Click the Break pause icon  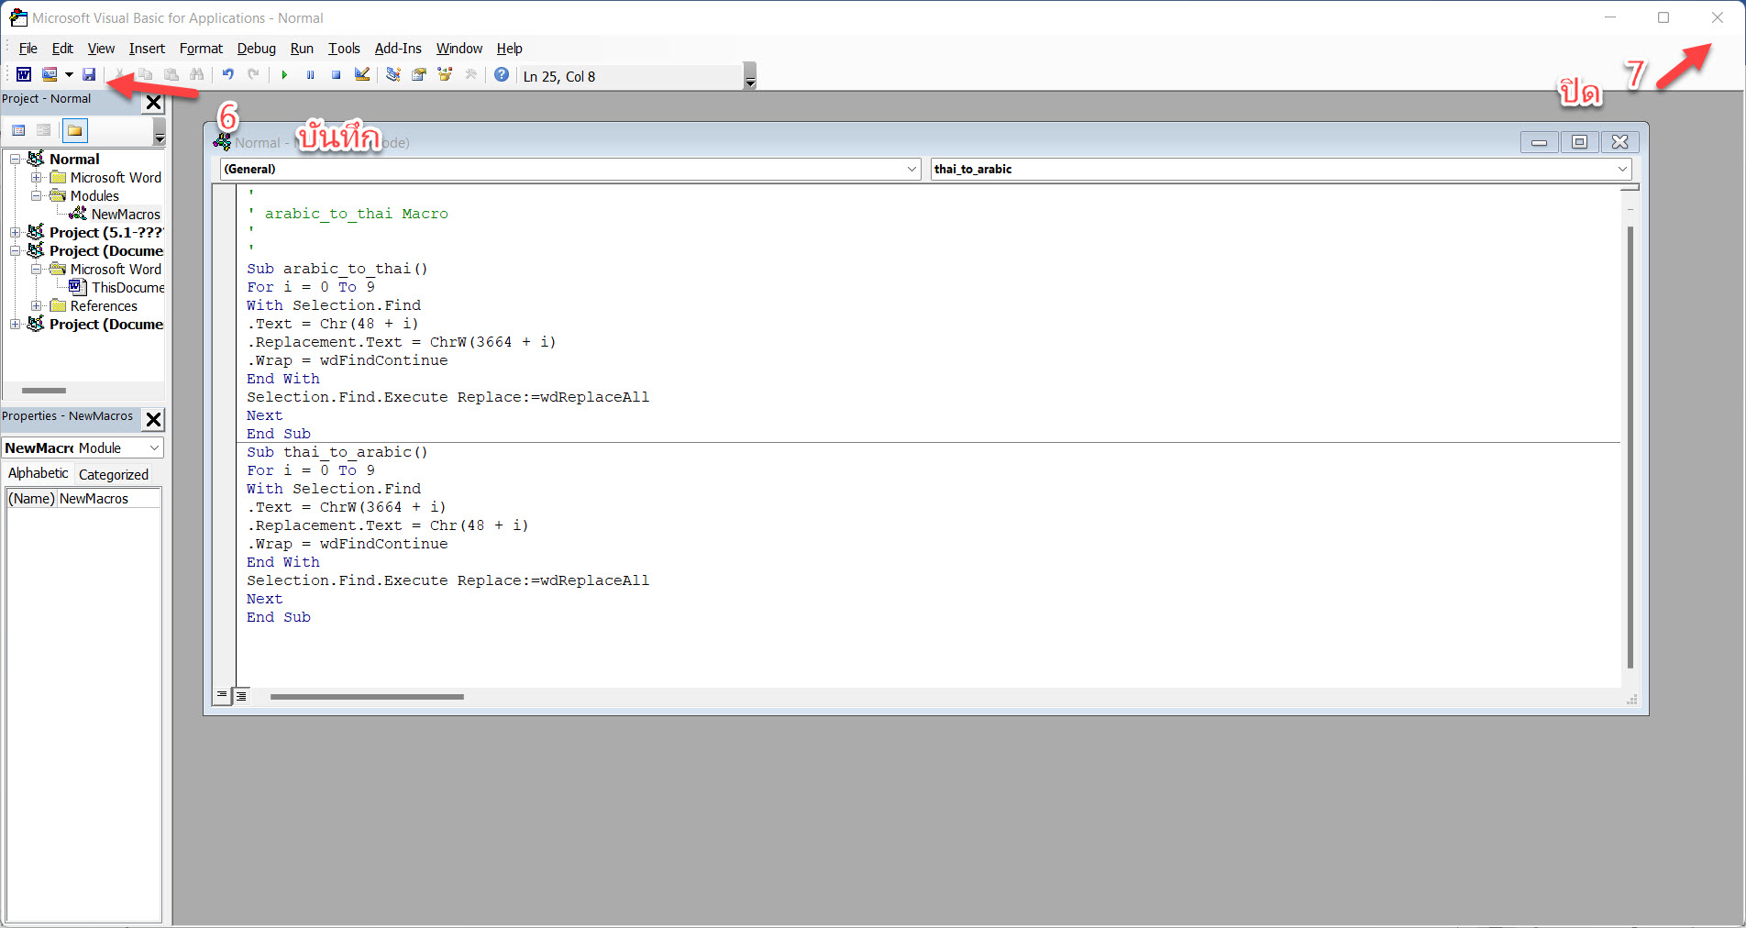(310, 75)
